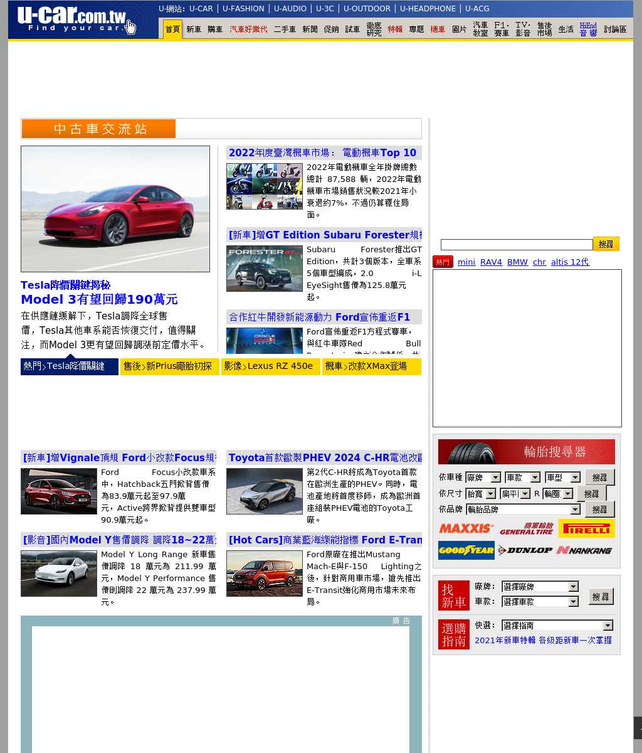642x753 pixels.
Task: Click the Pirelli brand logo
Action: coord(586,528)
